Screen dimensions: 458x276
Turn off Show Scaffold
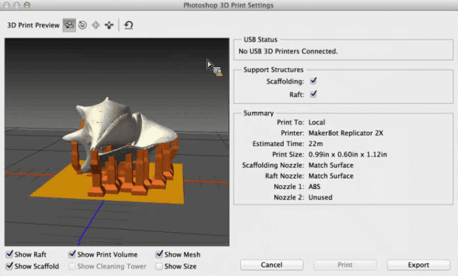pyautogui.click(x=9, y=266)
